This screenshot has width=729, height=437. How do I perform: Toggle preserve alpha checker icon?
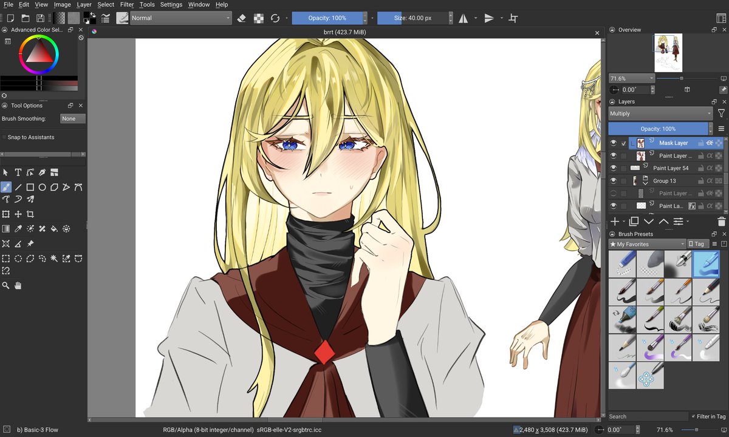tap(258, 18)
